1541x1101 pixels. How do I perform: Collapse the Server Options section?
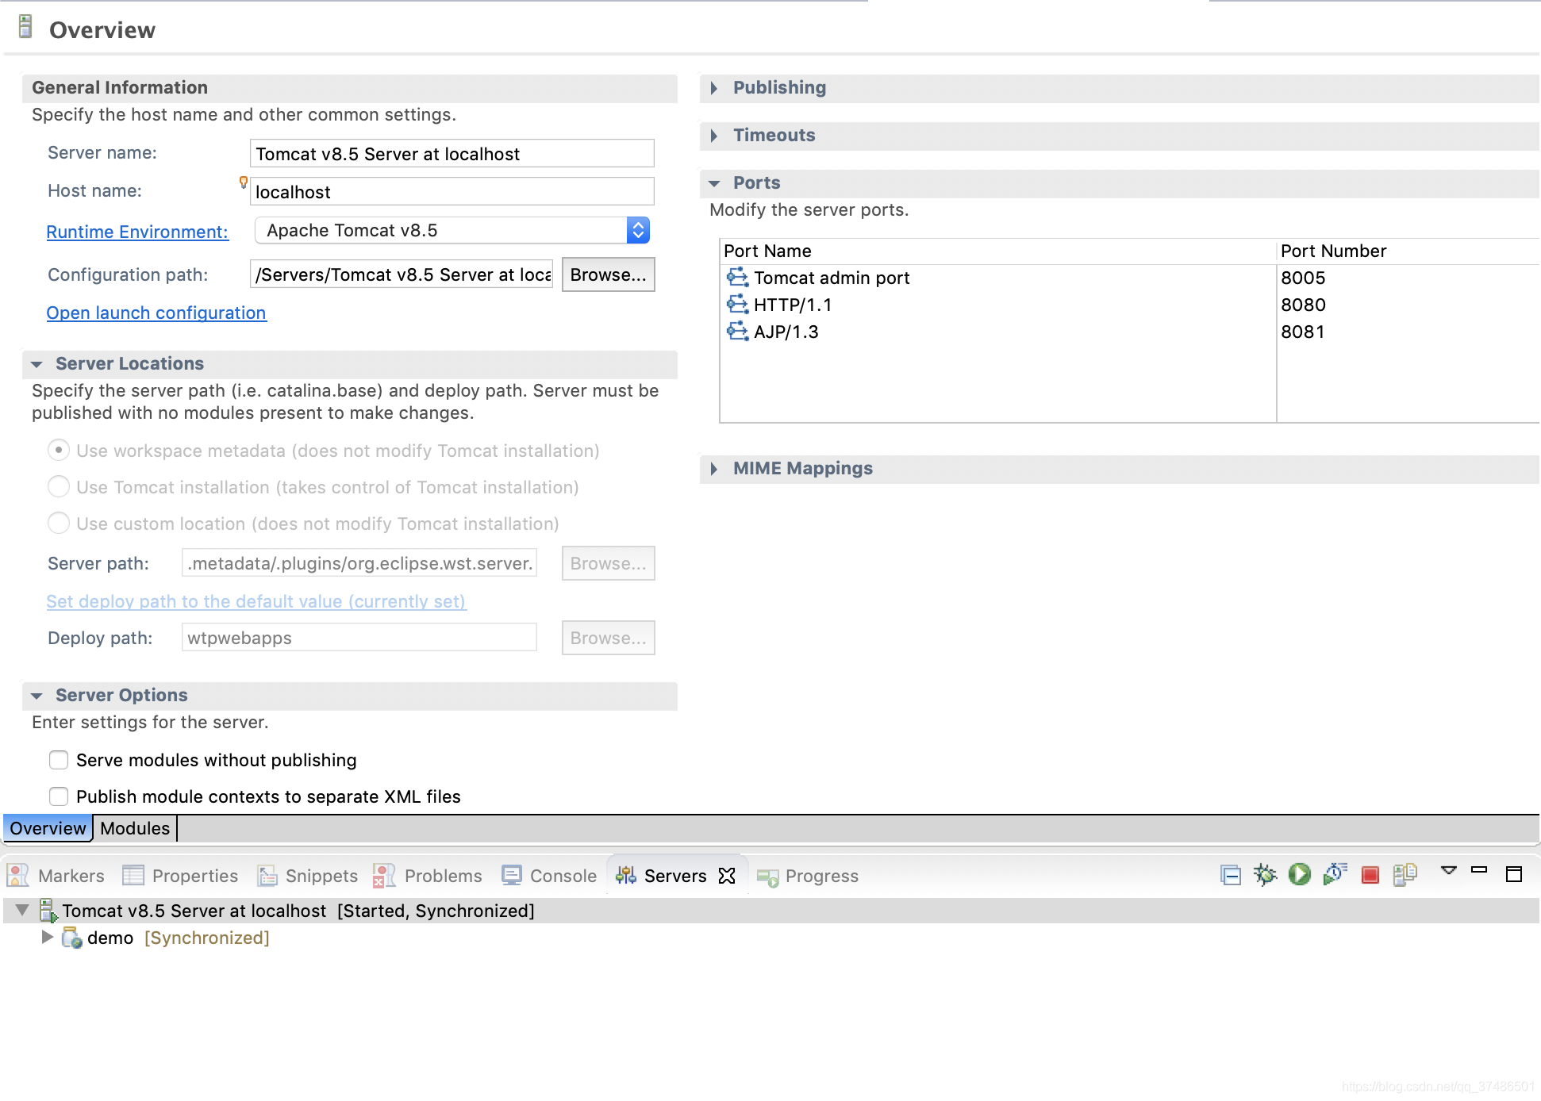pos(37,696)
